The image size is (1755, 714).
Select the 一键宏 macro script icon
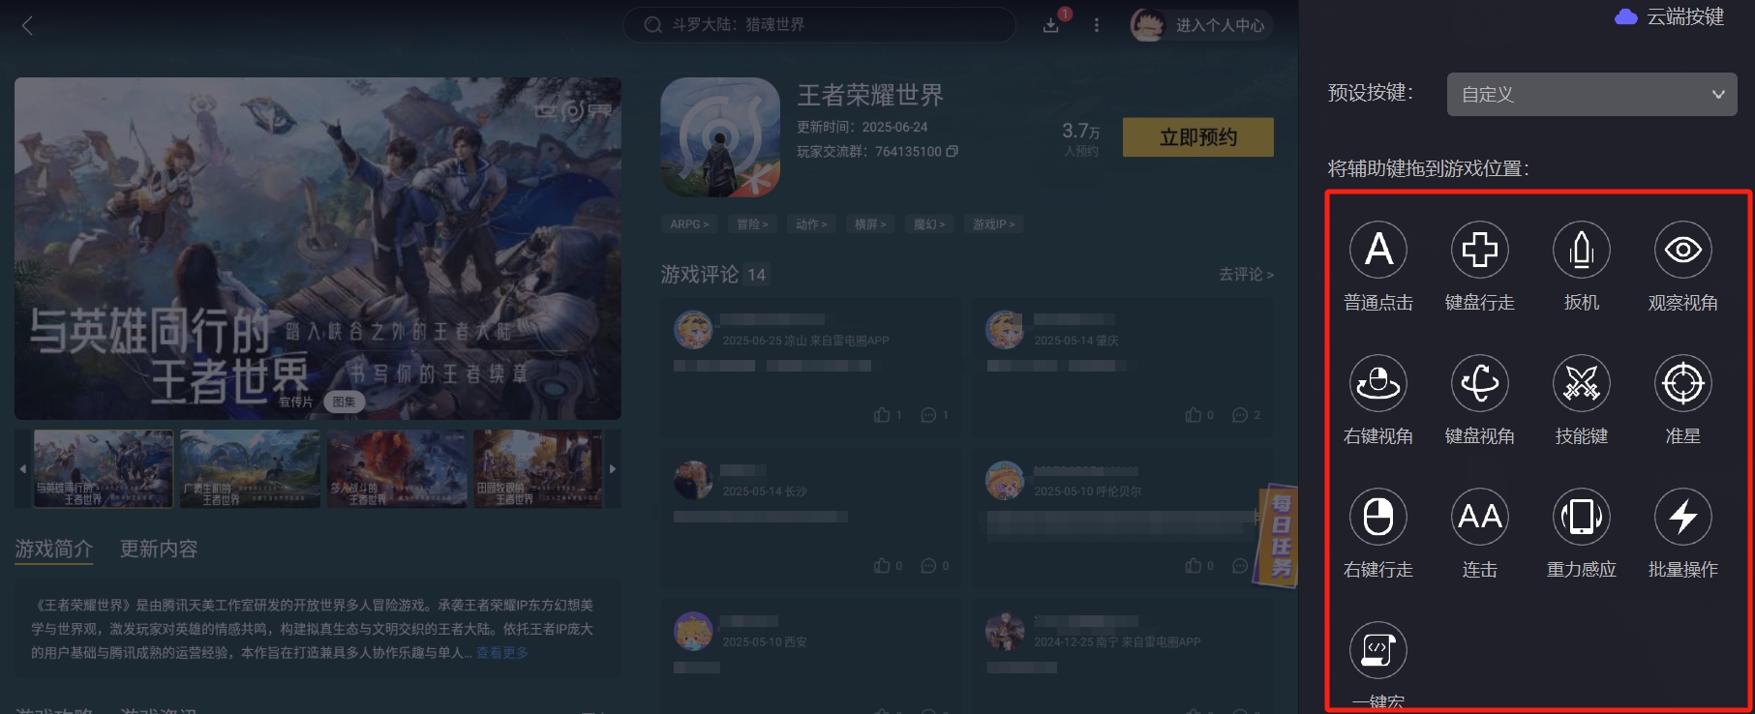1377,650
